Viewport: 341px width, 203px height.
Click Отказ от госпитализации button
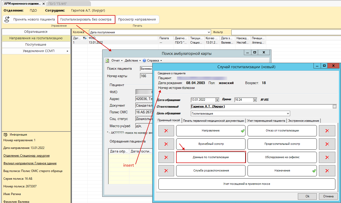tap(282, 131)
